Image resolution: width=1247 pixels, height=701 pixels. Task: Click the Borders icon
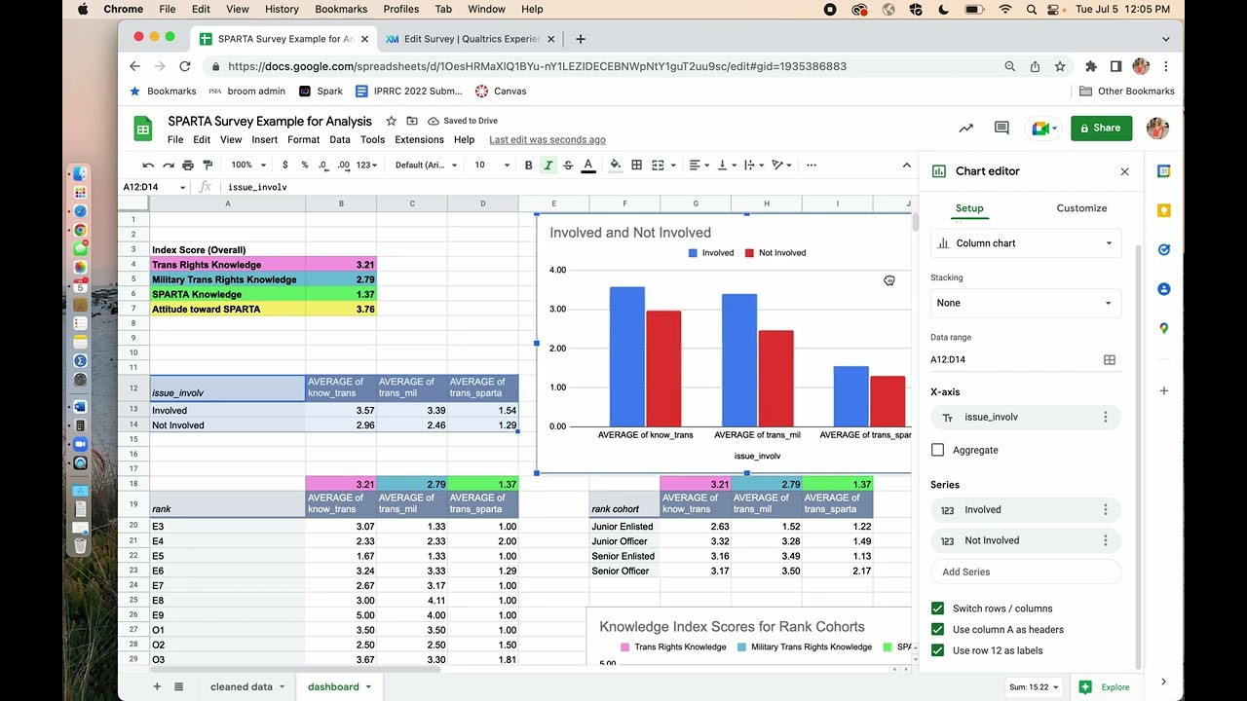636,166
